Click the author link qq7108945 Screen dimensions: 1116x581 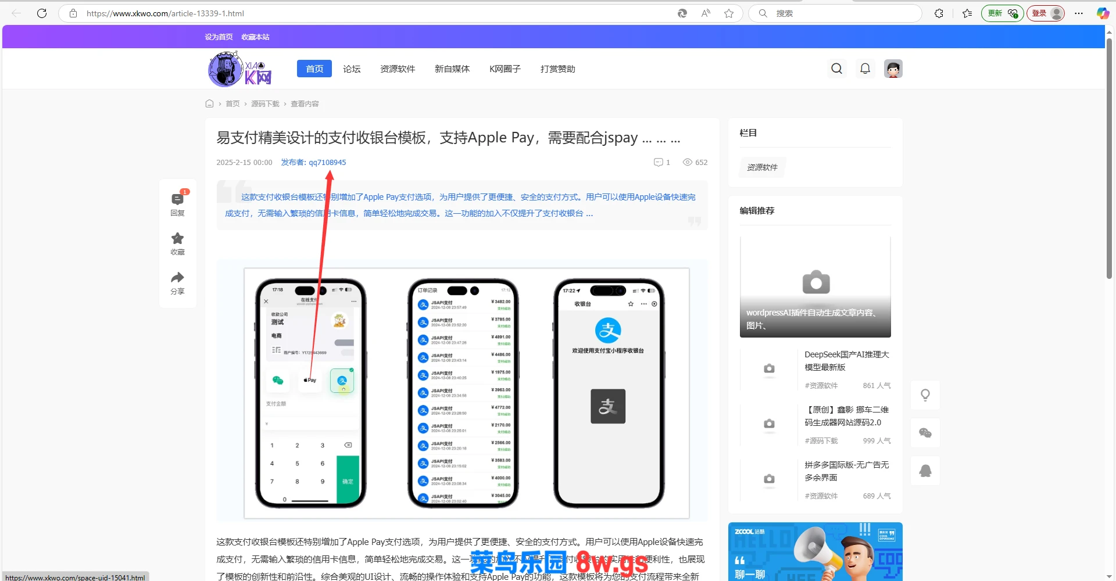(327, 162)
